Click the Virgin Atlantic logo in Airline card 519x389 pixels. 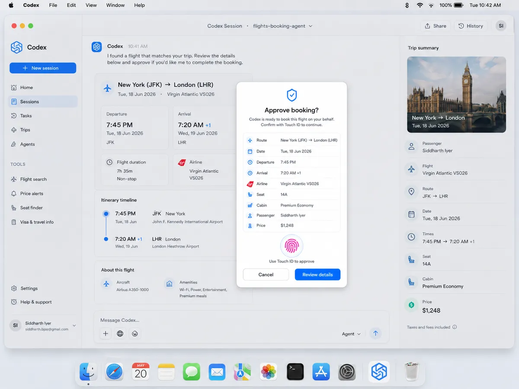click(182, 163)
